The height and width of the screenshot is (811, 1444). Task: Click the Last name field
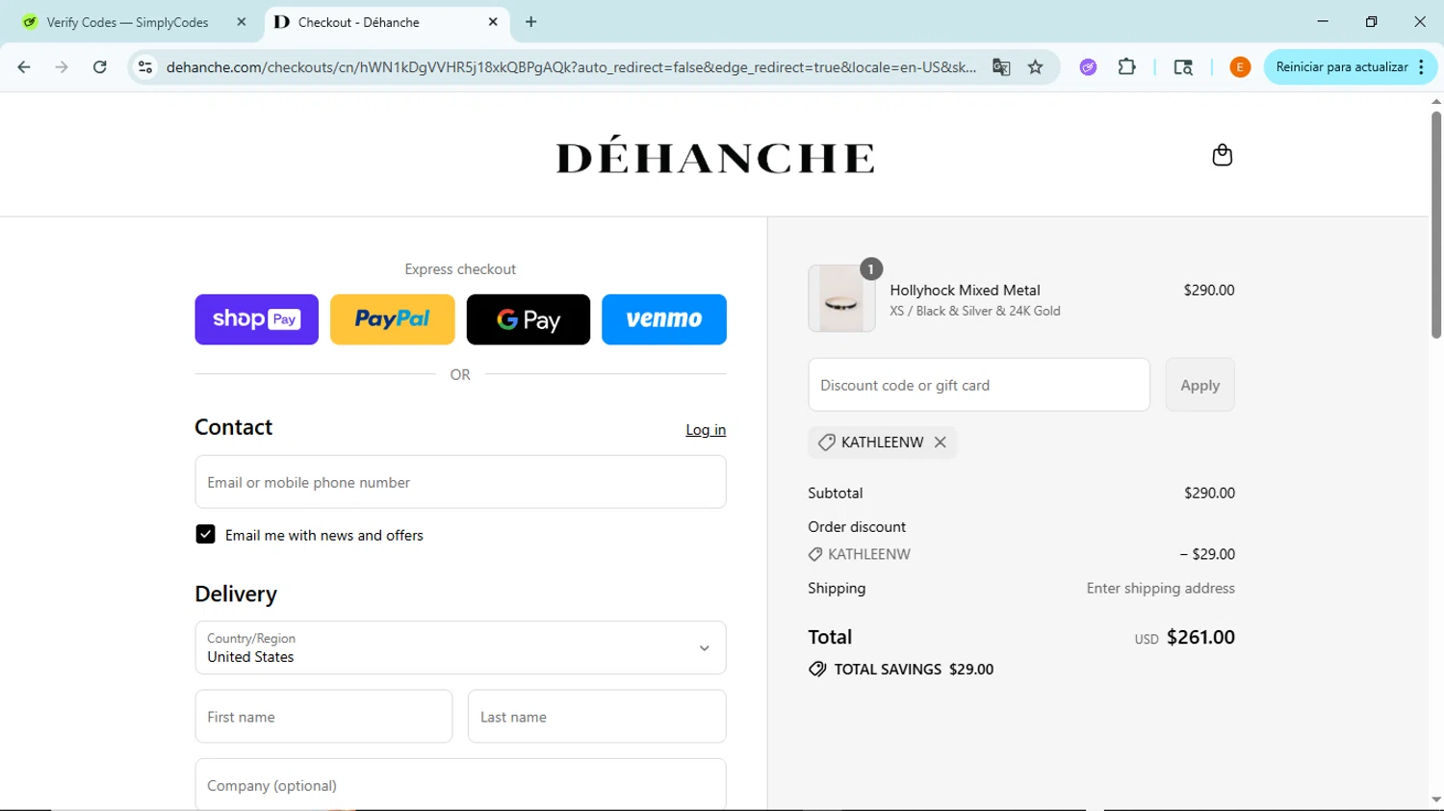(x=597, y=717)
